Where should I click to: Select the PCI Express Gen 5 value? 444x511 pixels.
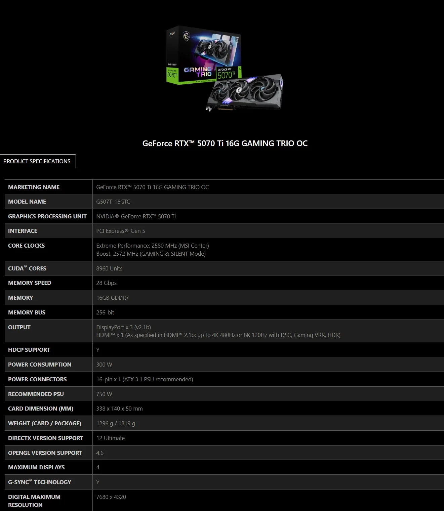120,231
